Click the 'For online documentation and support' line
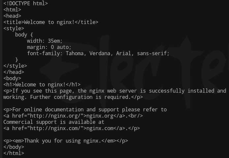The height and width of the screenshot is (158, 229). (85, 110)
